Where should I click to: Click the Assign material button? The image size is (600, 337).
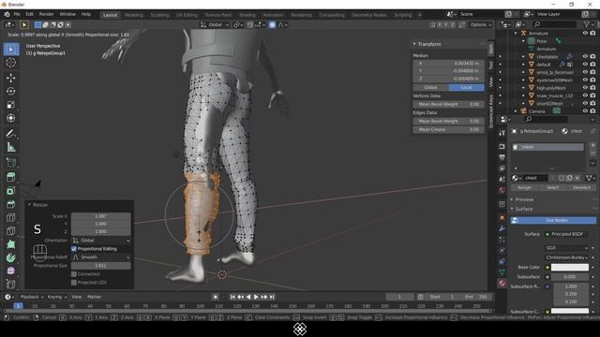click(524, 187)
